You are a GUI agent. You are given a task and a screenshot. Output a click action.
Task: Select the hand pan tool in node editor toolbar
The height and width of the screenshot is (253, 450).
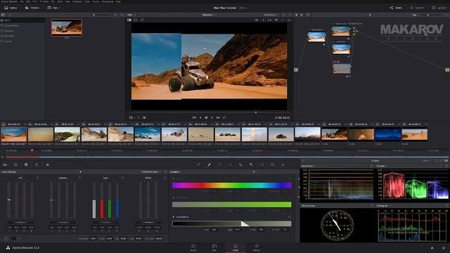tap(302, 15)
